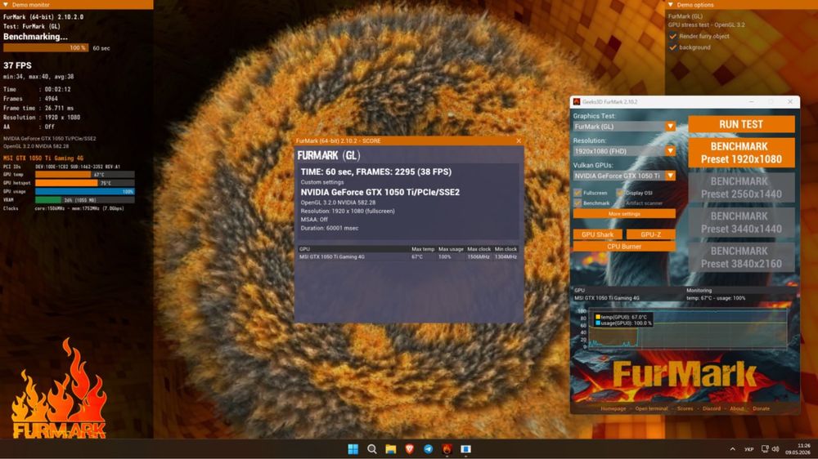Click the GPU hotspot 75°C bar

click(84, 183)
